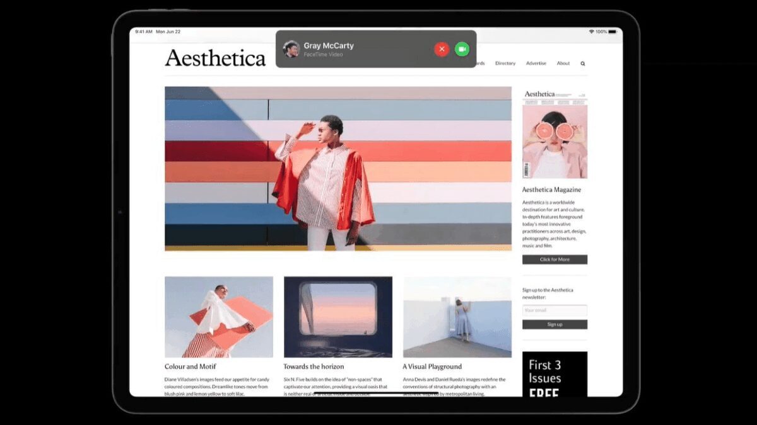This screenshot has height=425, width=757.
Task: Open the 'Towards the horizon' article title
Action: pos(314,366)
